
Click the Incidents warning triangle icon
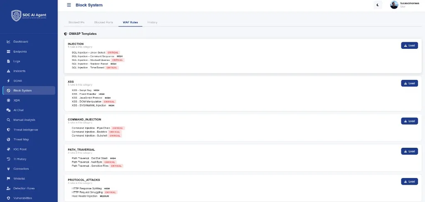(x=8, y=71)
